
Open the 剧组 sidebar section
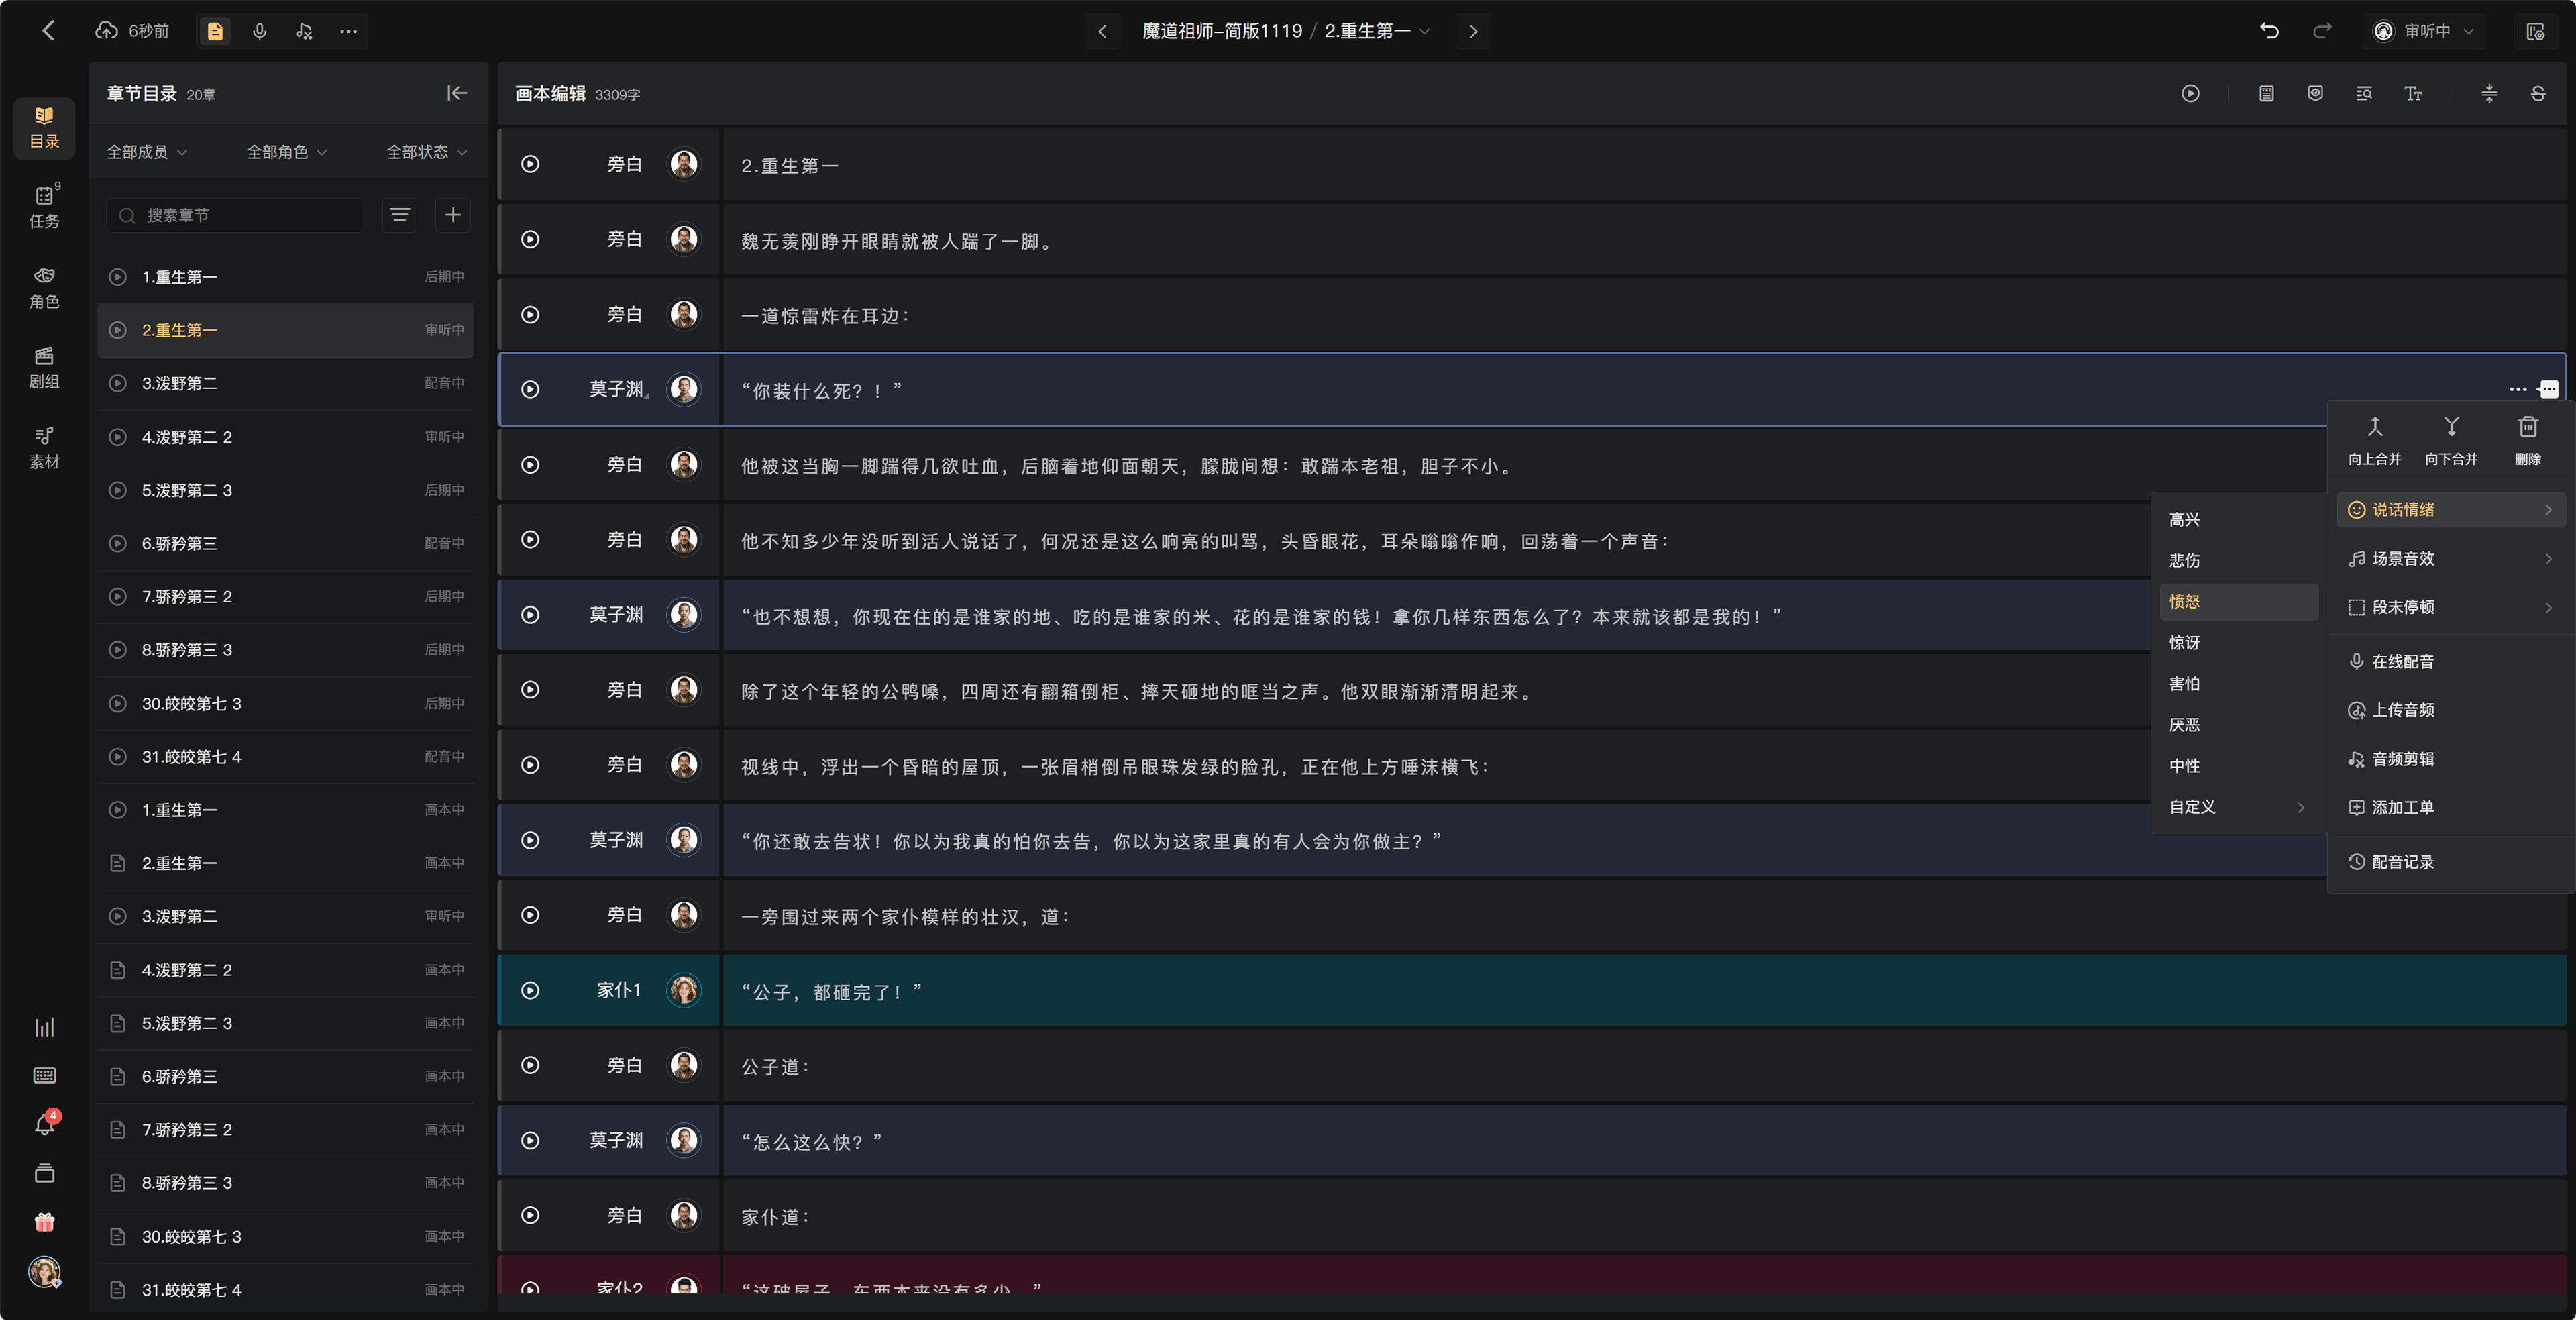click(44, 368)
